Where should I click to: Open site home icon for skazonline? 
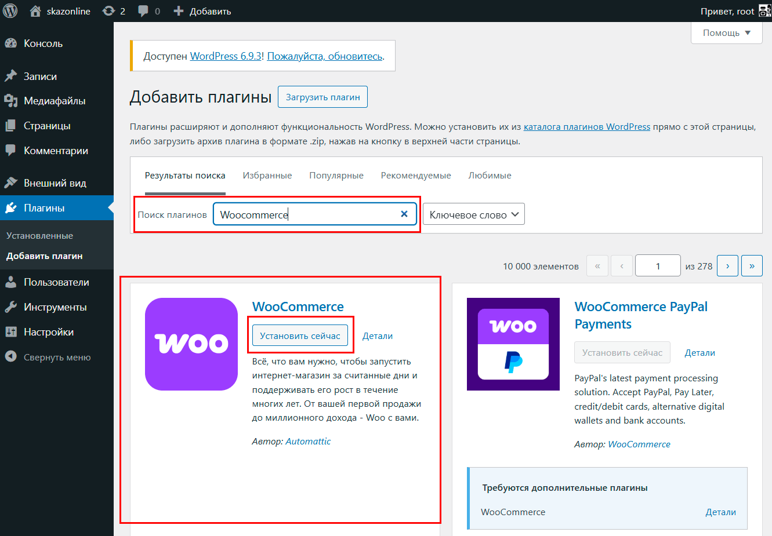pyautogui.click(x=35, y=11)
